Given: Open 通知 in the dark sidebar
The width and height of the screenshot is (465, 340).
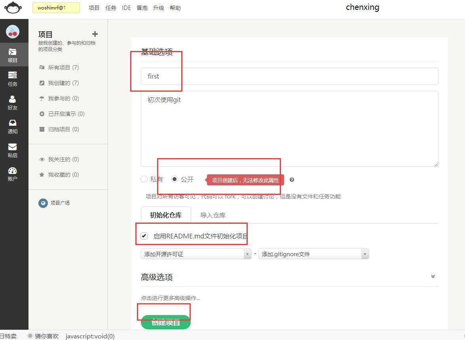Looking at the screenshot, I should coord(12,126).
